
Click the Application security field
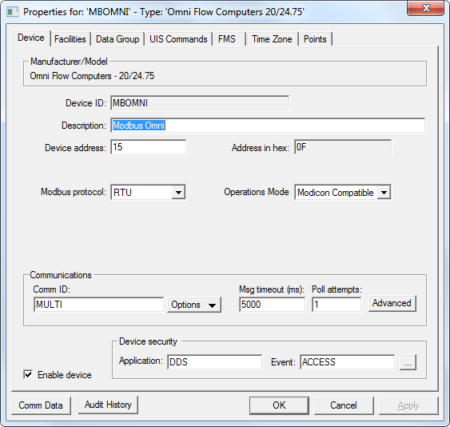pyautogui.click(x=215, y=362)
